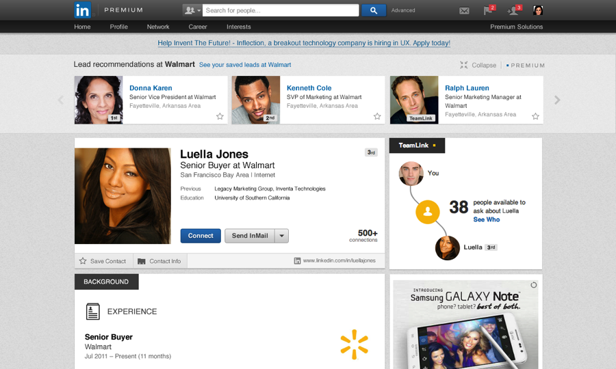Click the Senior Buyer job title

(x=108, y=337)
